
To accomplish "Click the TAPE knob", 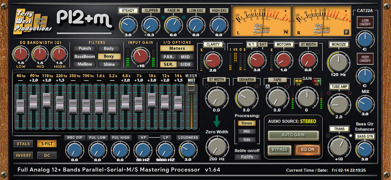I will pyautogui.click(x=277, y=98).
